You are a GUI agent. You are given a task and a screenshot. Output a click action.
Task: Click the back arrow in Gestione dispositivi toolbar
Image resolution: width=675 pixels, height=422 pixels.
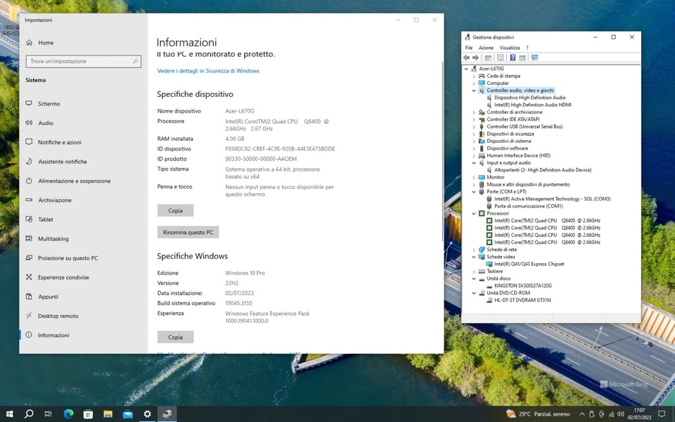(x=467, y=58)
